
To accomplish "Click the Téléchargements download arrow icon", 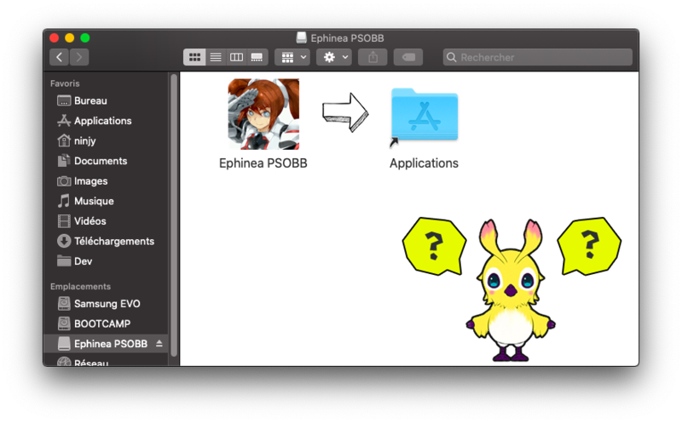I will click(x=64, y=241).
